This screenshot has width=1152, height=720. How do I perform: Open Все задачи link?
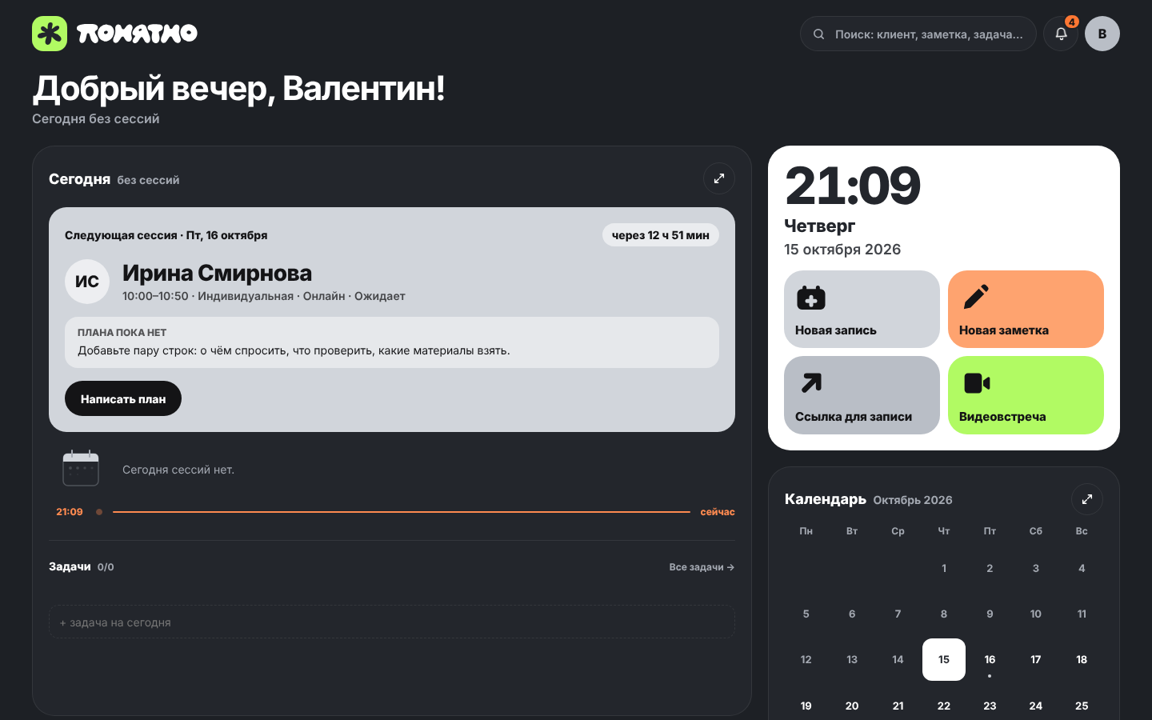[x=702, y=567]
